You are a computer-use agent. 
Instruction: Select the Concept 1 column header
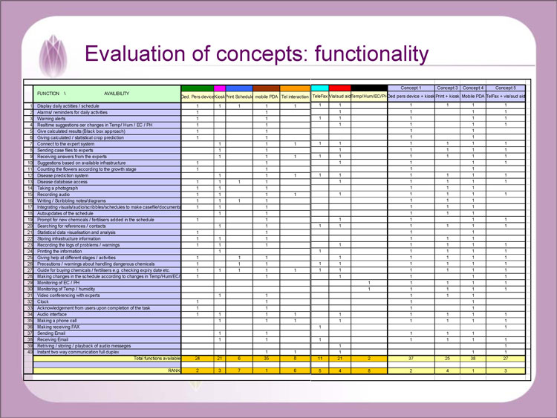pyautogui.click(x=411, y=88)
